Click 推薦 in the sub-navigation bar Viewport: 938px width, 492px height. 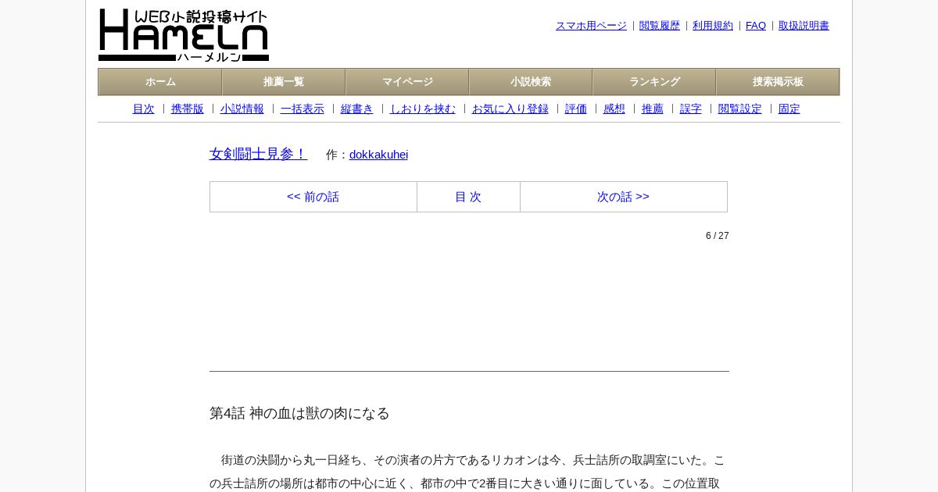tap(653, 109)
